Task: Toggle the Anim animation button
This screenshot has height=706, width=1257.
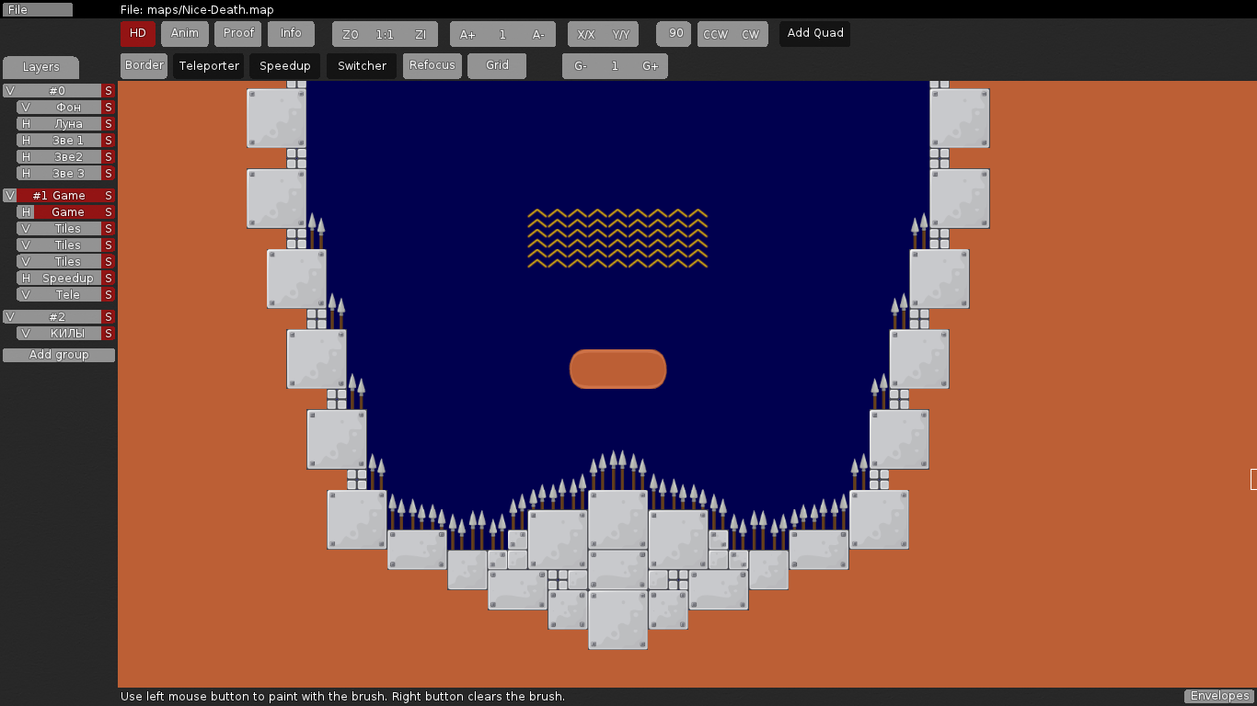Action: click(x=185, y=34)
